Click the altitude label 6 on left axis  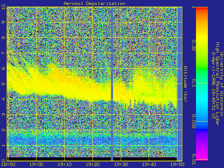(x=3, y=69)
